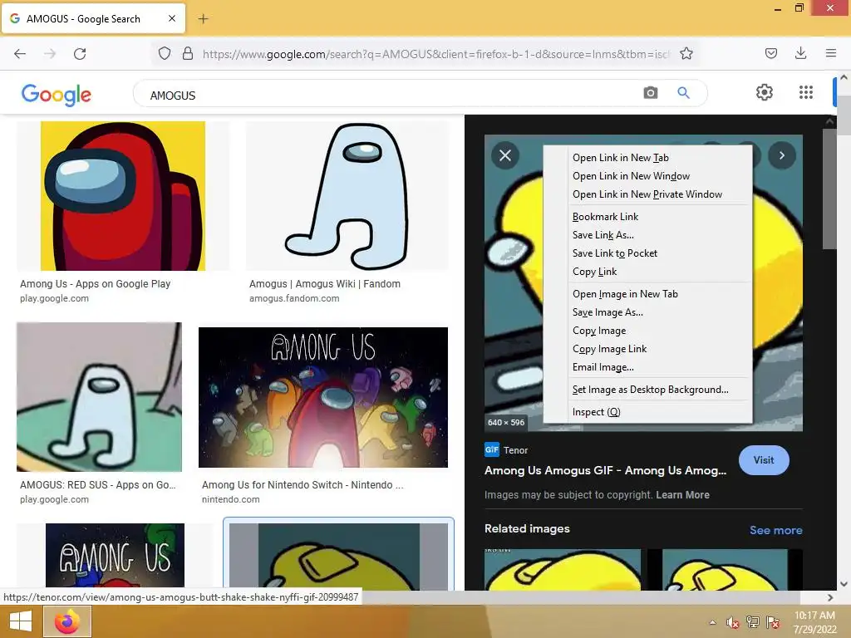Reload the current page
The height and width of the screenshot is (638, 851).
pyautogui.click(x=80, y=54)
